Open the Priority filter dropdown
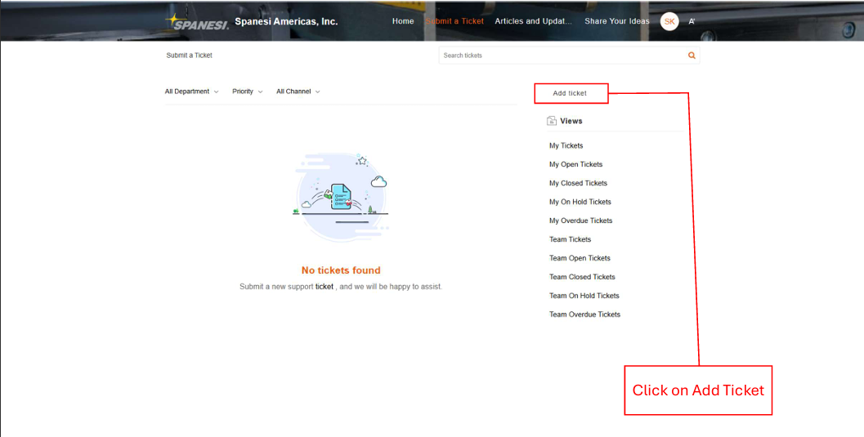This screenshot has height=437, width=864. (x=247, y=91)
